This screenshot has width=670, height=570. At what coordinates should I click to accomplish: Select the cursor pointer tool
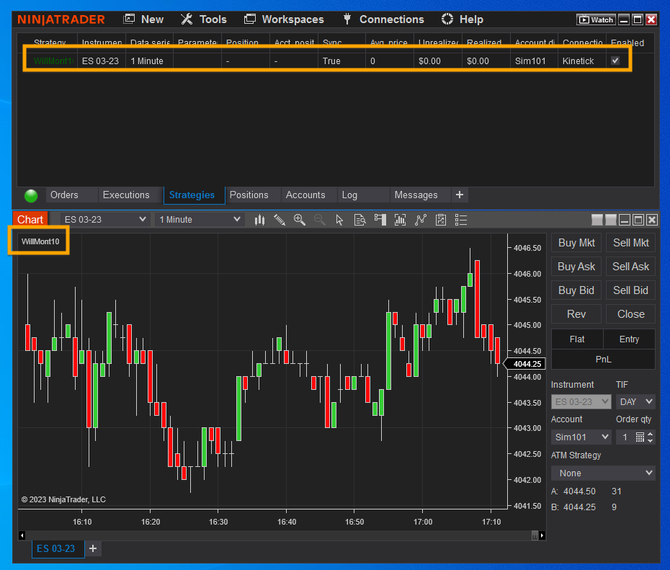pos(340,220)
